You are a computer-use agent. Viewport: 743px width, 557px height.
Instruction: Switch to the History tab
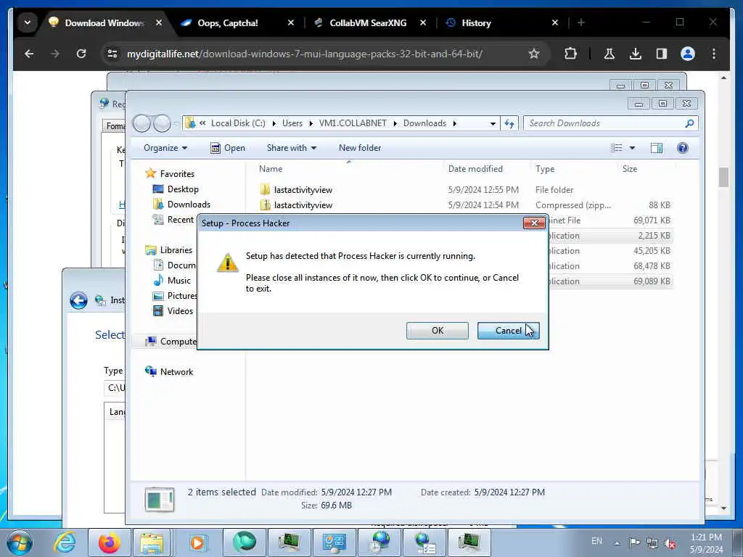tap(476, 22)
